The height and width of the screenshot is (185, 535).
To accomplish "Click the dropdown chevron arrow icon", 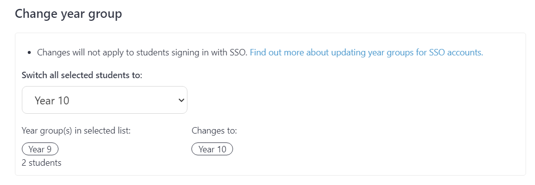I will (x=181, y=100).
